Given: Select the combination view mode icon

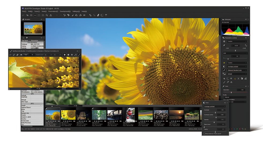Looking at the screenshot, I should tap(35, 15).
